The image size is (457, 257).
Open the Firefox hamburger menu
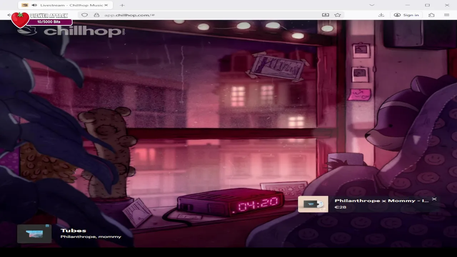pyautogui.click(x=447, y=15)
